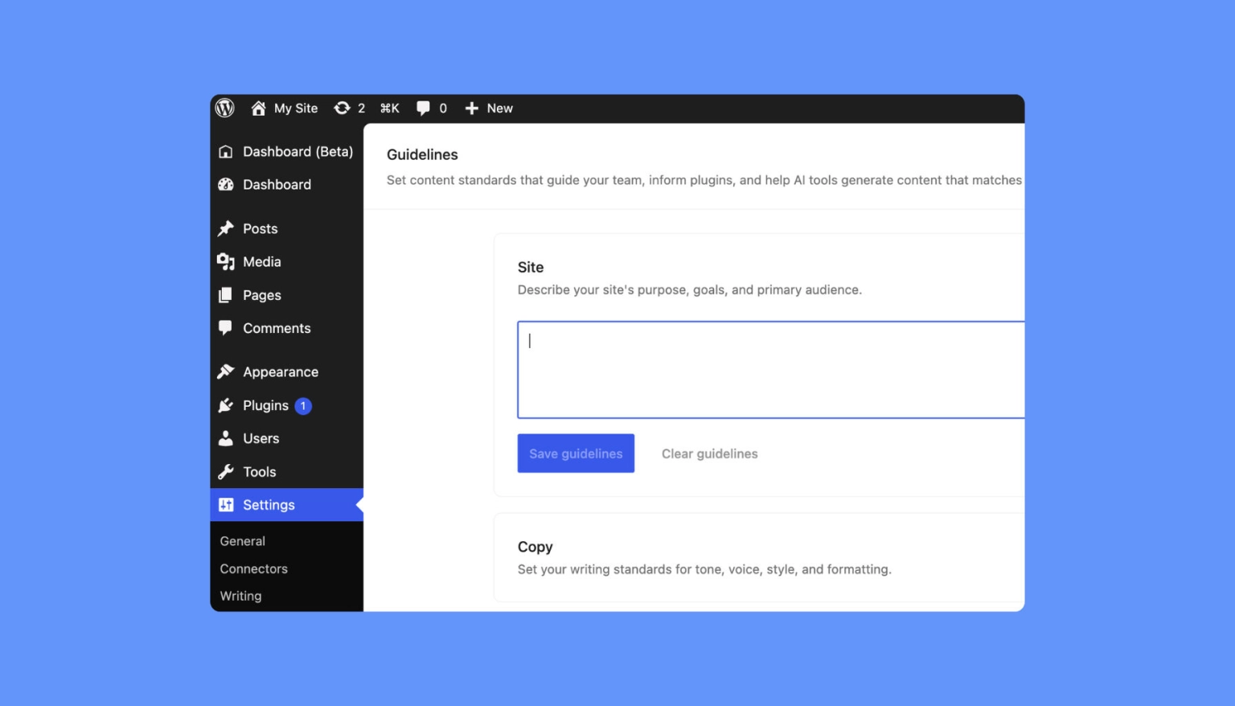Select the Settings menu item
1235x706 pixels.
tap(286, 505)
